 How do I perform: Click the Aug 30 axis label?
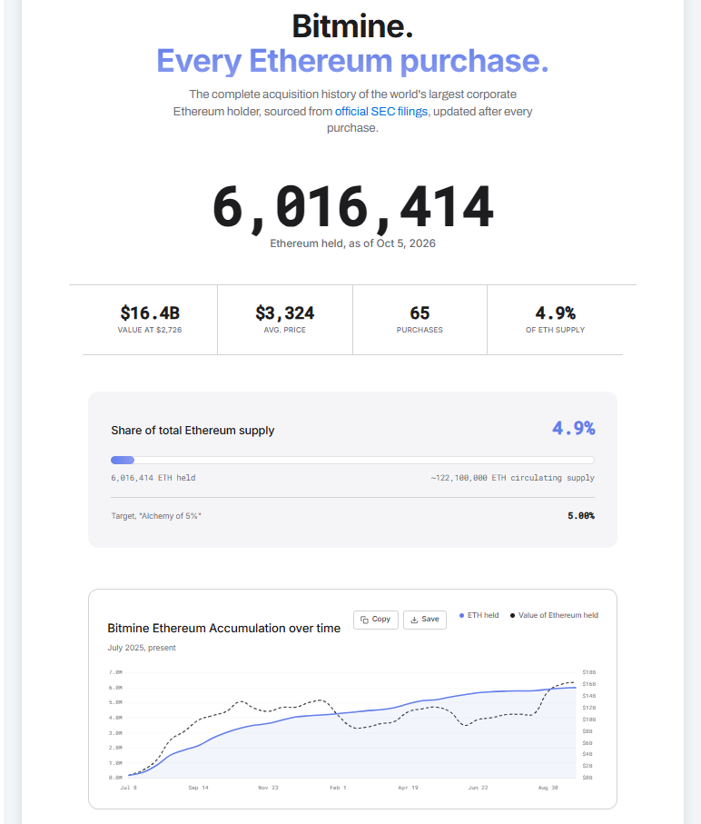point(548,788)
